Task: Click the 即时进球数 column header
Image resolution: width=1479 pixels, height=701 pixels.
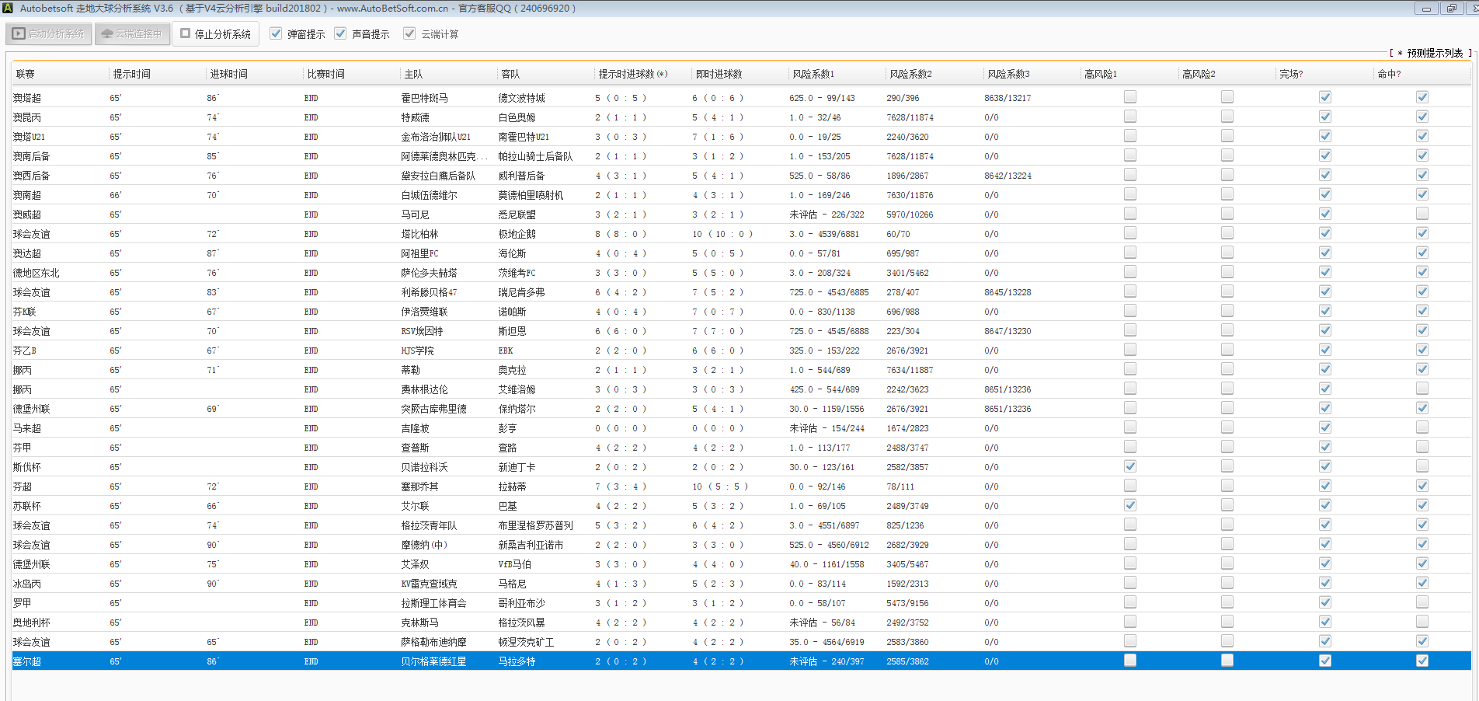Action: click(719, 74)
